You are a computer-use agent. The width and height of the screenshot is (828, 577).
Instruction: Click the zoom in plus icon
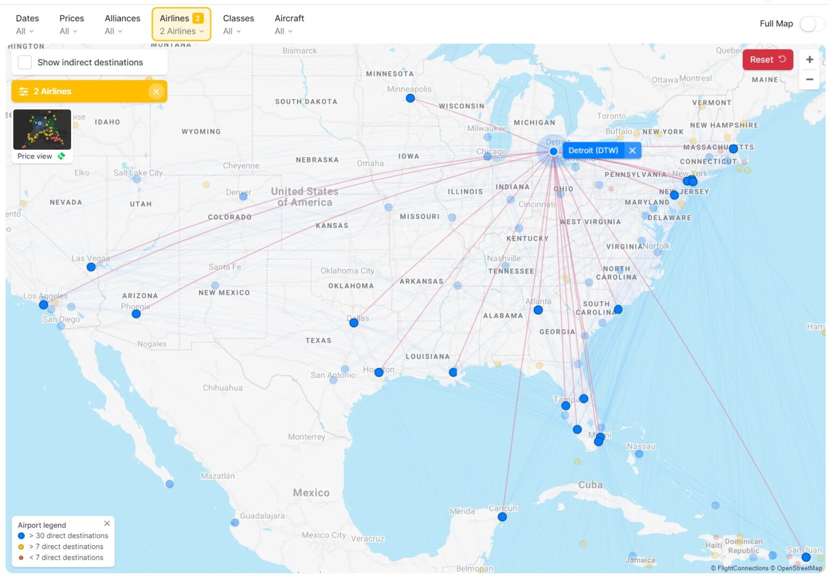809,59
